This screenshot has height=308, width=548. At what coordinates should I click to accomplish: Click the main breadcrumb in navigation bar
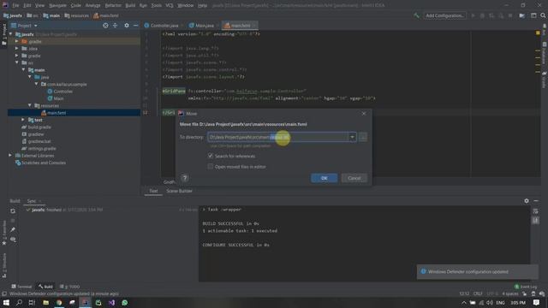pos(51,15)
